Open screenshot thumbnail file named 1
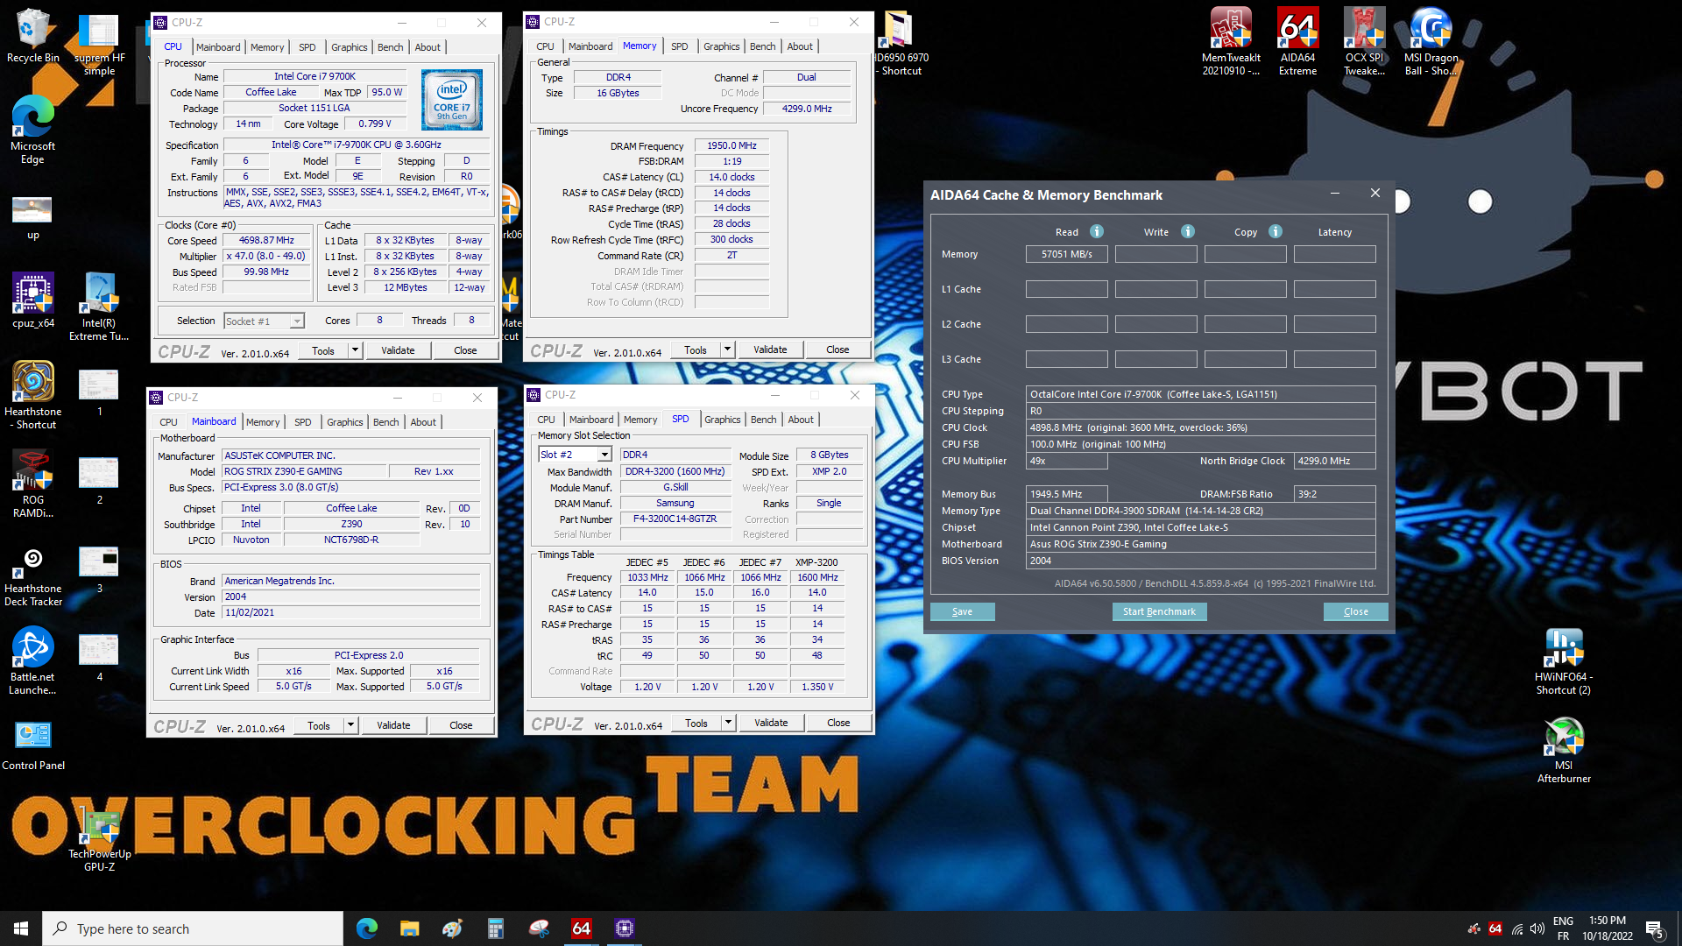Viewport: 1682px width, 946px height. point(98,392)
